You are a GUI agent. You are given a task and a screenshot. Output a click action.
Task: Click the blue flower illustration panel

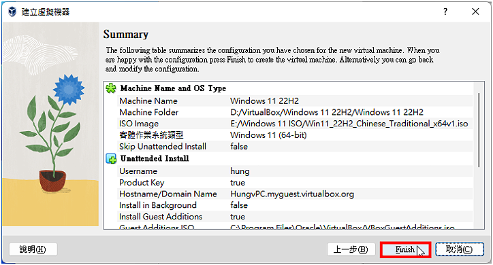click(50, 124)
